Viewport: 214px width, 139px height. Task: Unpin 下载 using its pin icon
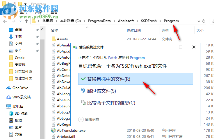(x=38, y=37)
